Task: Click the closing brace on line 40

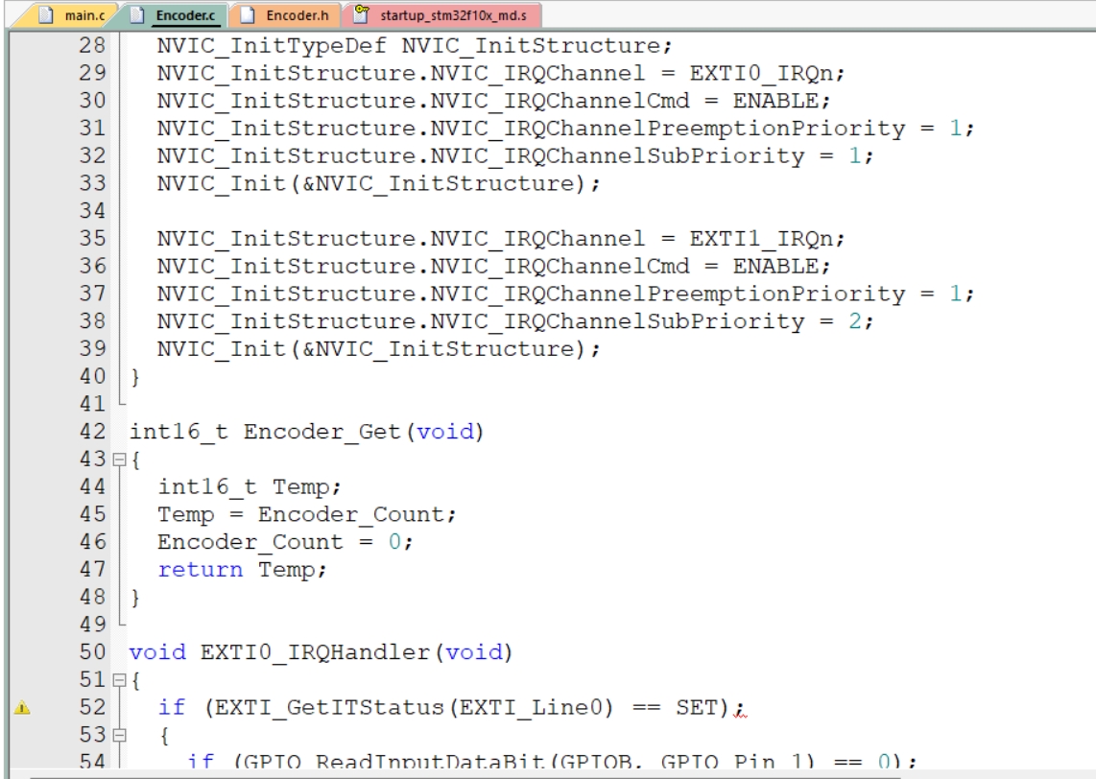Action: [x=135, y=377]
